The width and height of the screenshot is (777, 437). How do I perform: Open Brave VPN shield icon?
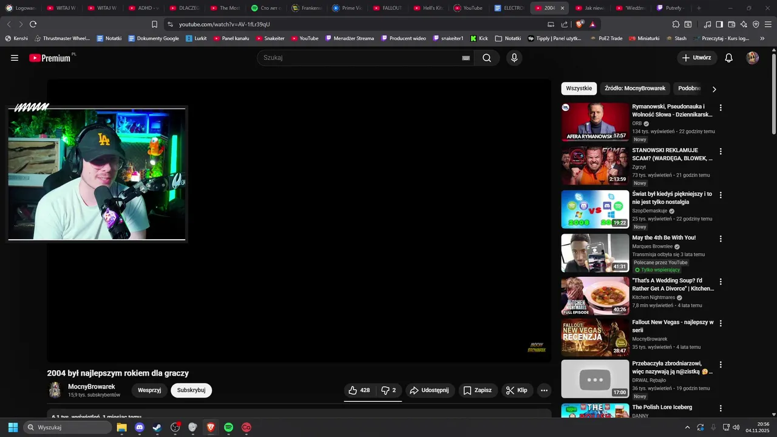click(x=756, y=24)
